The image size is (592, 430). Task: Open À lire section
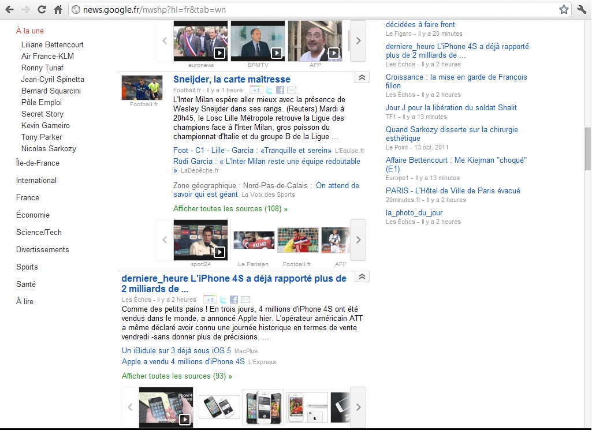tap(24, 301)
